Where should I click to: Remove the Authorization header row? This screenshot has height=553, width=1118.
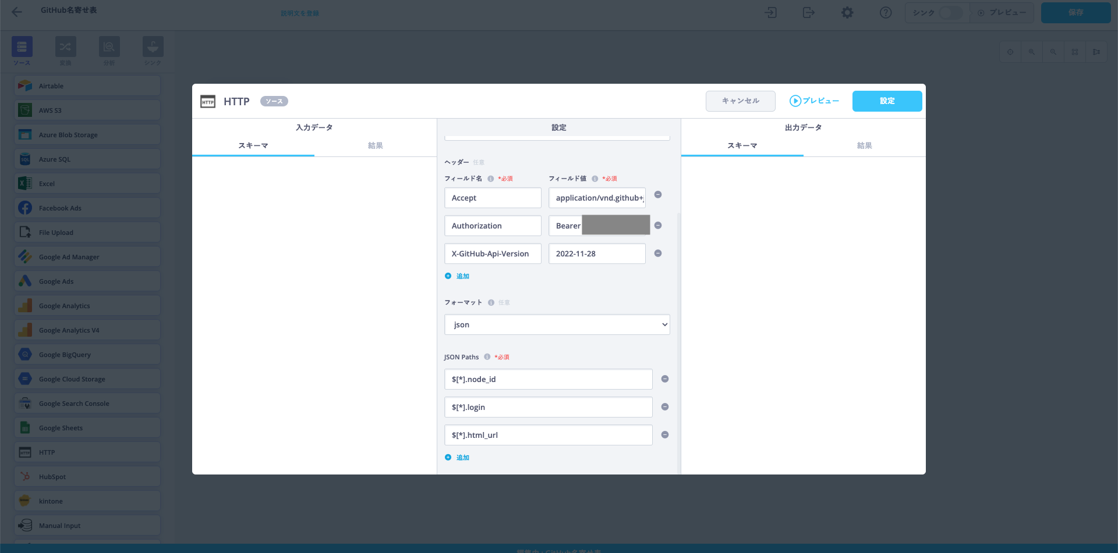(658, 226)
